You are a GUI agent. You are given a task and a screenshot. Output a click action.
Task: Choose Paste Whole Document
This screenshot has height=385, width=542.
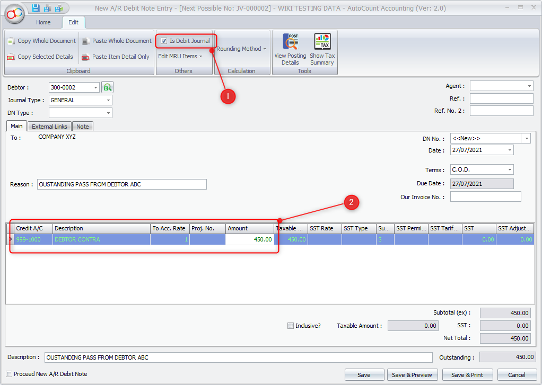[x=117, y=41]
